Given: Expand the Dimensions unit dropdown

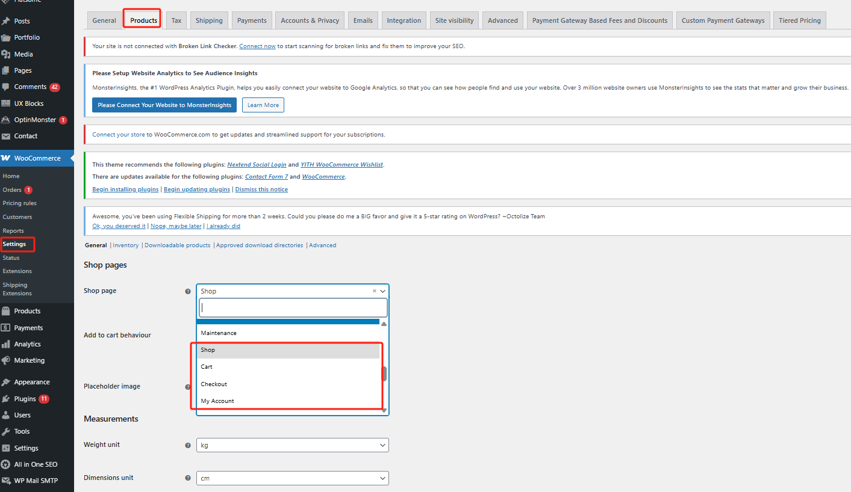Looking at the screenshot, I should pyautogui.click(x=292, y=478).
